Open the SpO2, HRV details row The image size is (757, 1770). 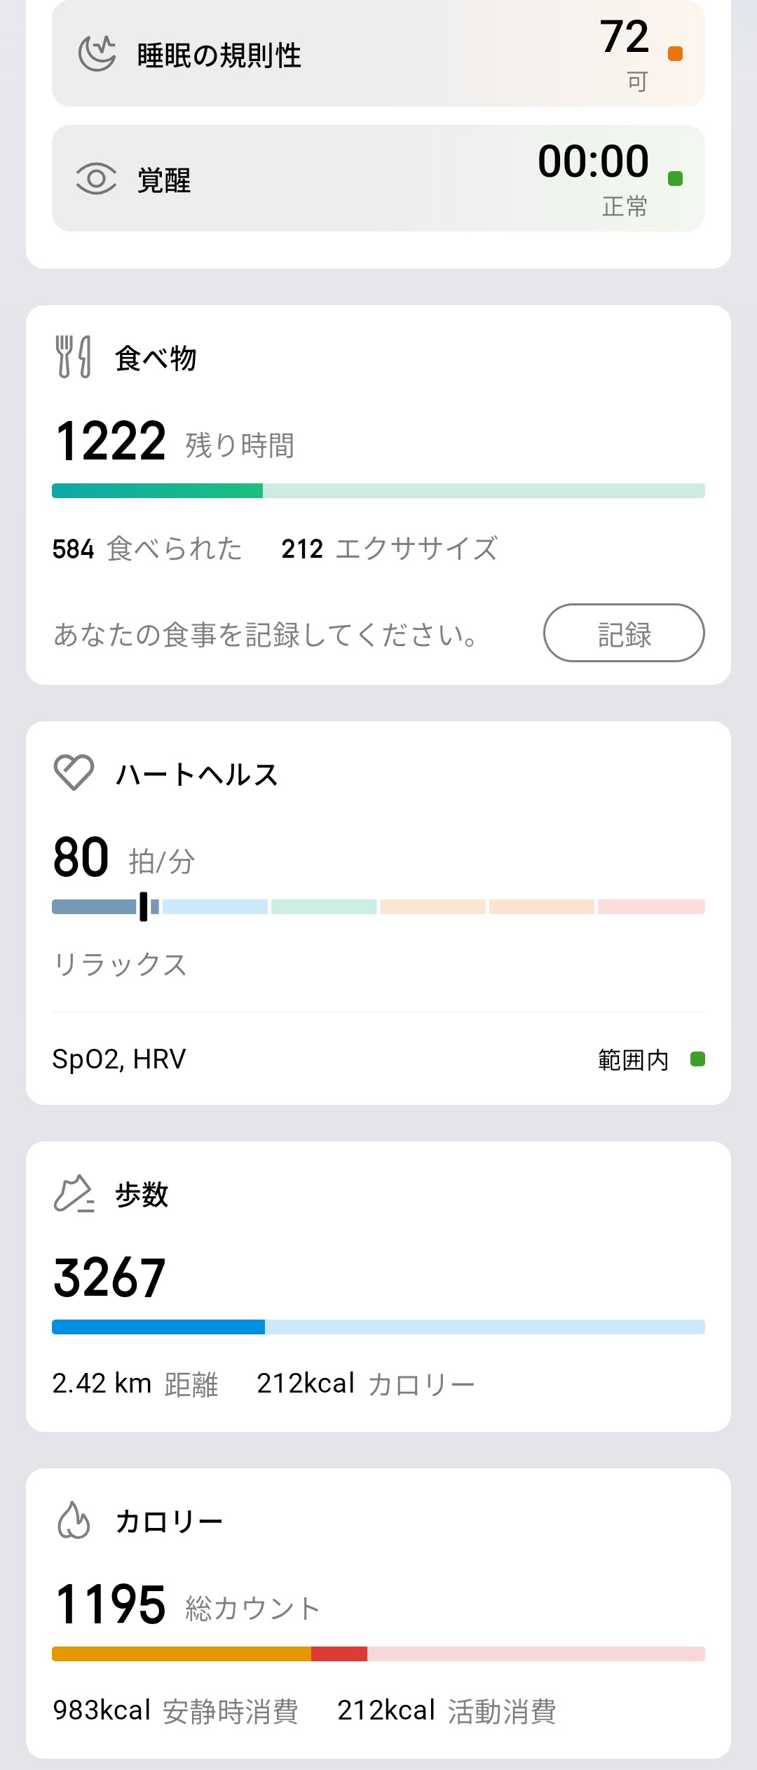378,1059
